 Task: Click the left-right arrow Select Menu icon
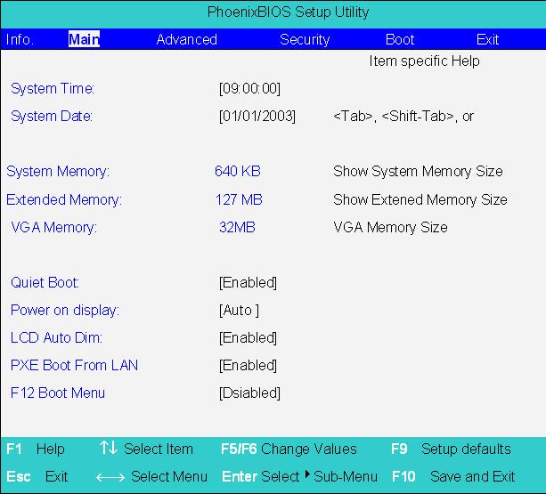[110, 477]
